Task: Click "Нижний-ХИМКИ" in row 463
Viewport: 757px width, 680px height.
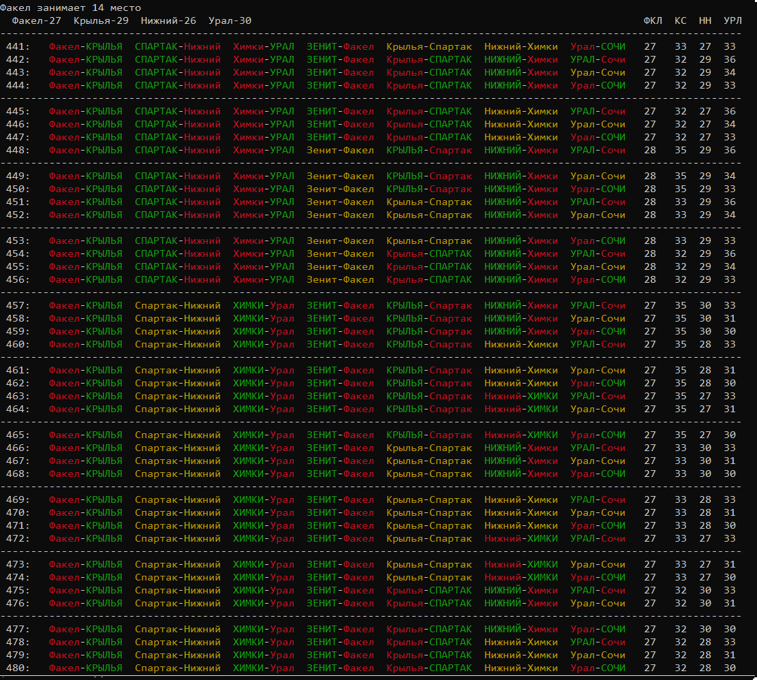Action: 521,397
